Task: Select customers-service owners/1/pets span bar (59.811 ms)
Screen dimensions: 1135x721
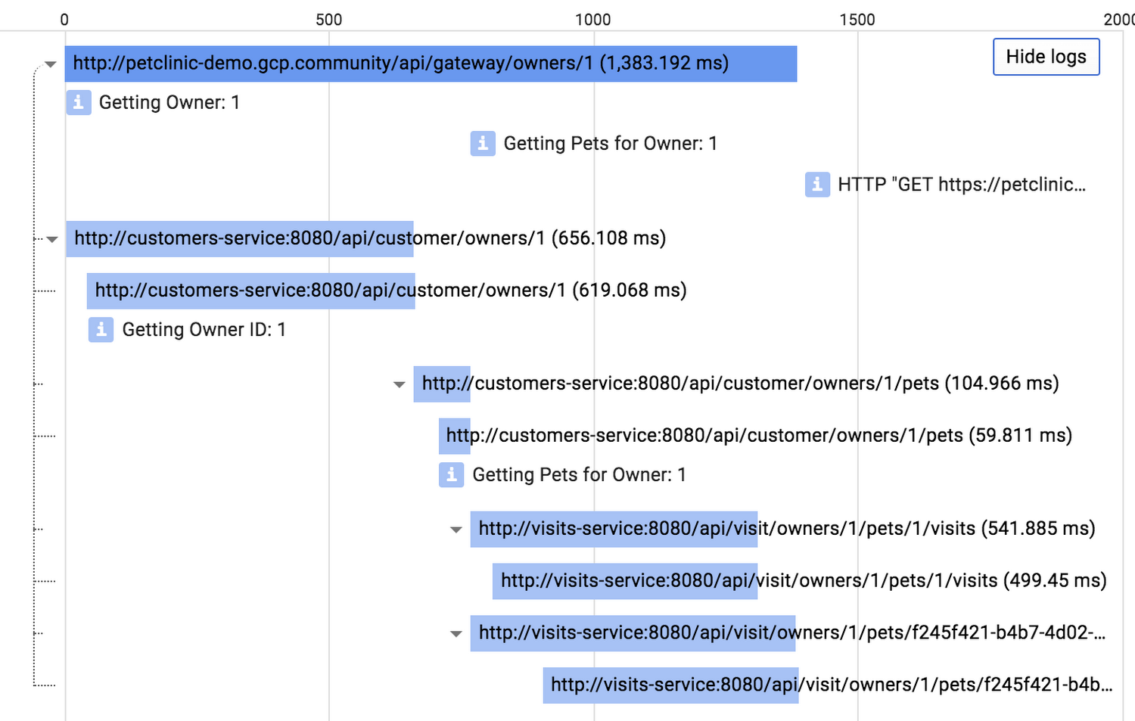Action: 455,436
